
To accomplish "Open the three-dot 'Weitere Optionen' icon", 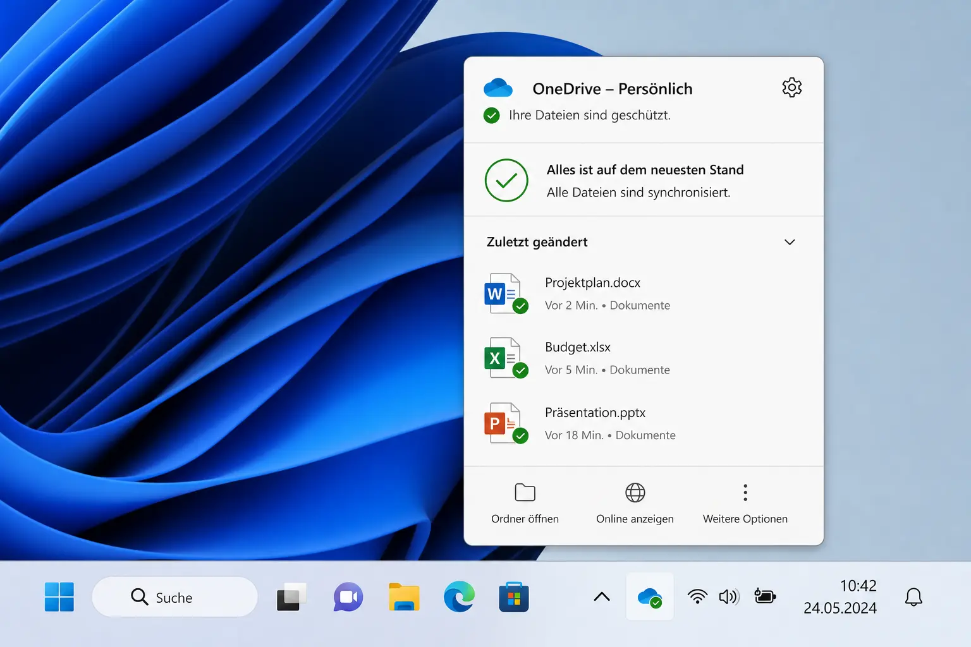I will click(x=745, y=492).
